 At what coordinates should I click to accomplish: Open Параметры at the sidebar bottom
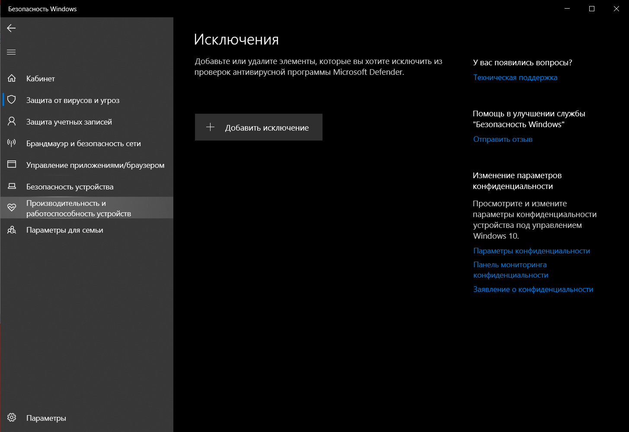pos(86,418)
